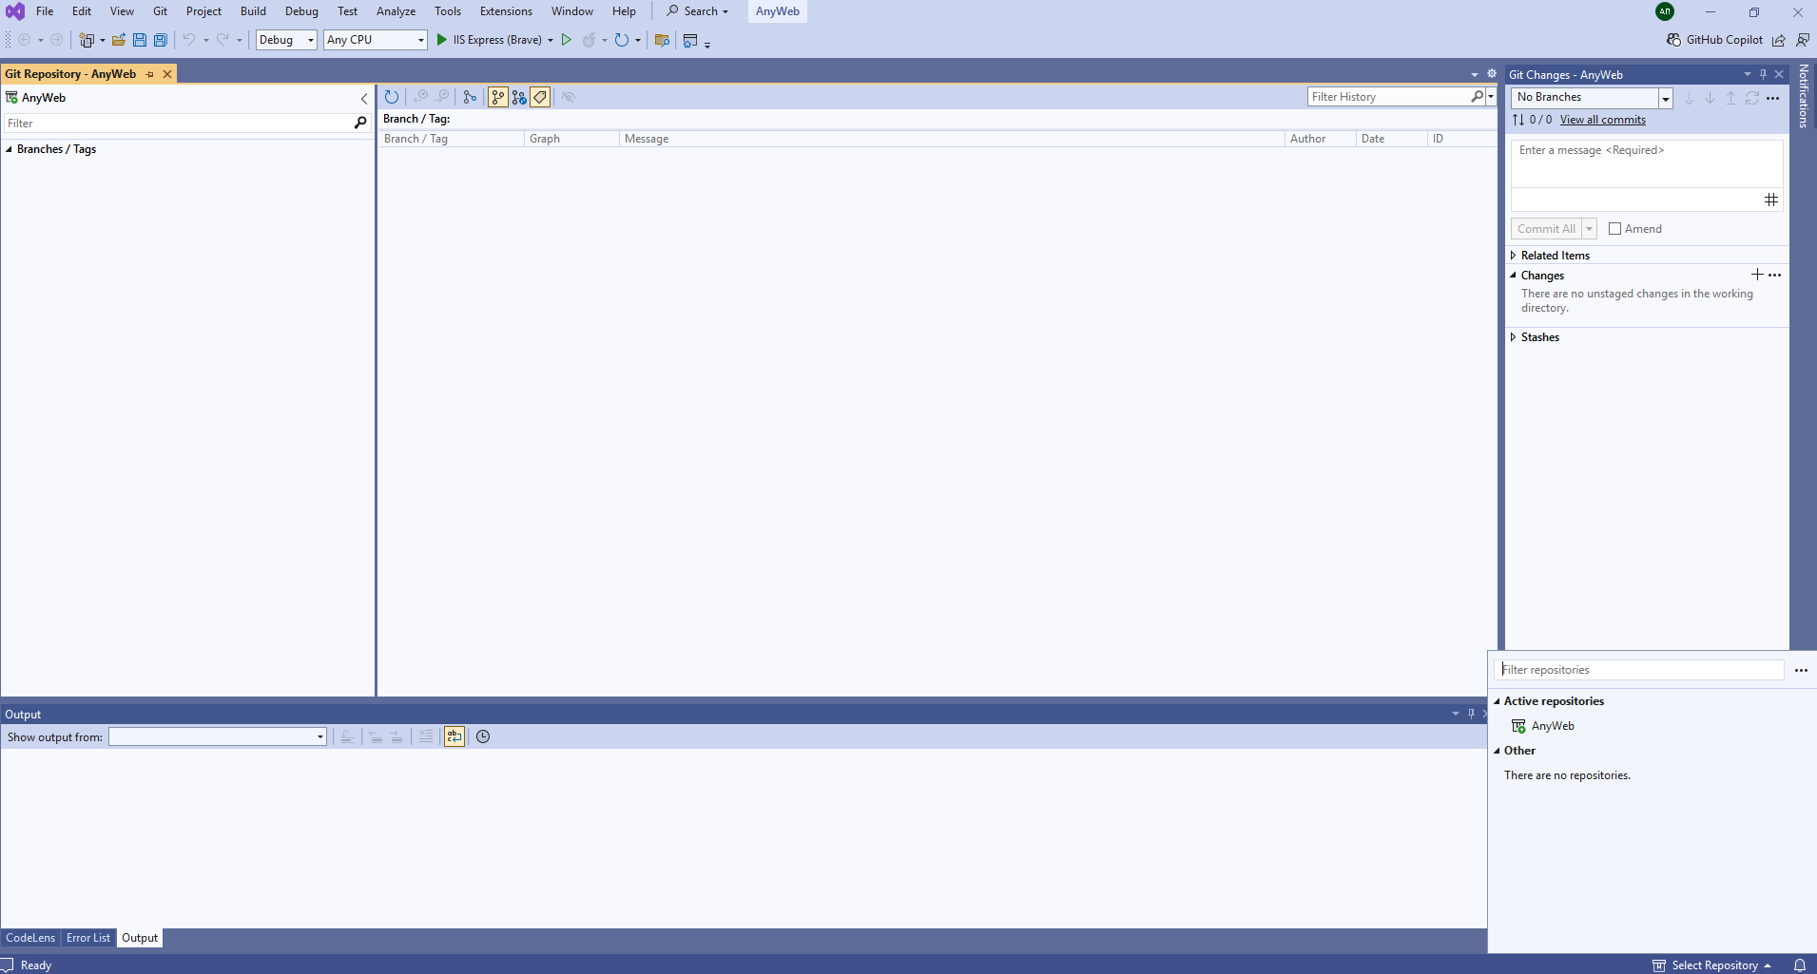
Task: Click the Find in Files folder icon
Action: tap(662, 40)
